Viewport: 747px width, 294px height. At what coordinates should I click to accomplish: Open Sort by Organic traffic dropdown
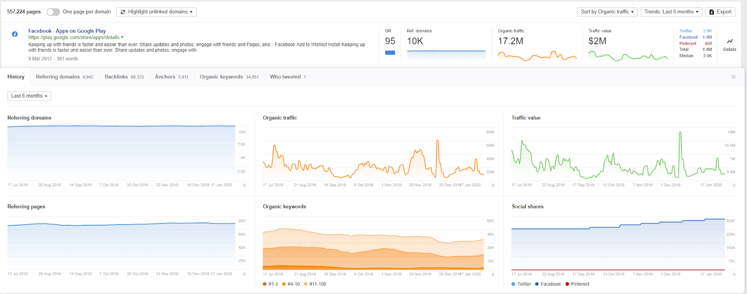[607, 12]
